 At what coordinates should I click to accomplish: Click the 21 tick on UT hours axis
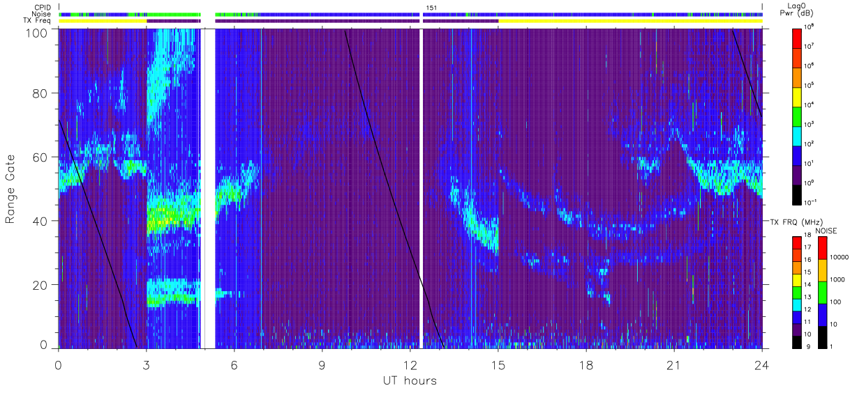click(x=674, y=364)
